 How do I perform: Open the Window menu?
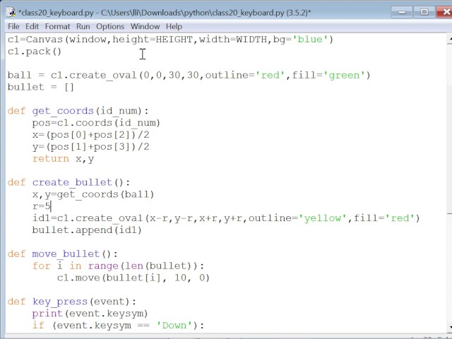(x=145, y=27)
